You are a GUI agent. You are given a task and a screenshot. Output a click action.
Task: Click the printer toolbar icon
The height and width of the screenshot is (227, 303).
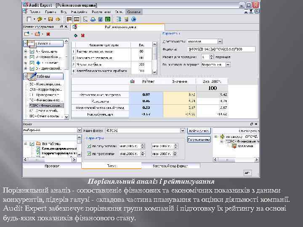[x=93, y=19]
